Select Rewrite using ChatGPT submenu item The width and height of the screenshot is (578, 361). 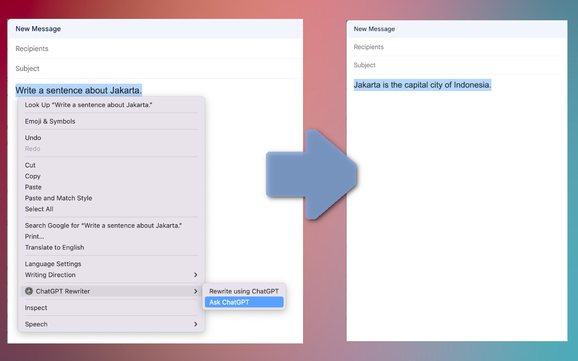tap(244, 291)
